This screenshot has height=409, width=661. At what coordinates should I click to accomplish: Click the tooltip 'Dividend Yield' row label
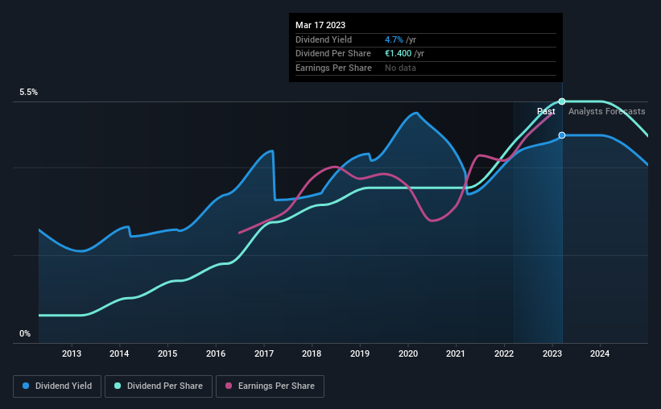(x=324, y=39)
